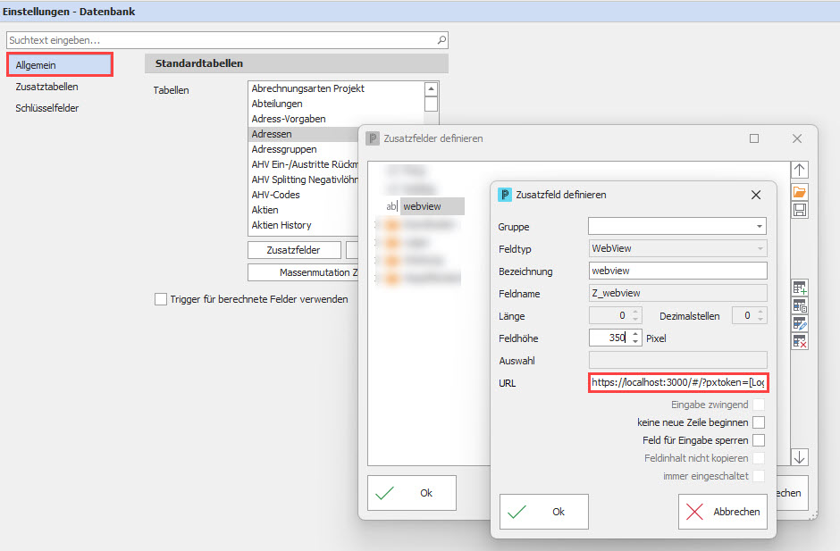
Task: Click the copy field icon
Action: point(800,305)
